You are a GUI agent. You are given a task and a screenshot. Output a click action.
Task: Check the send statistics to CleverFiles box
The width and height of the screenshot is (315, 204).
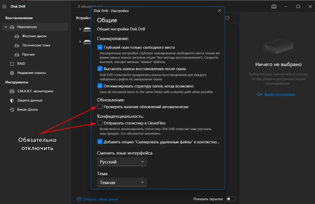[x=100, y=123]
